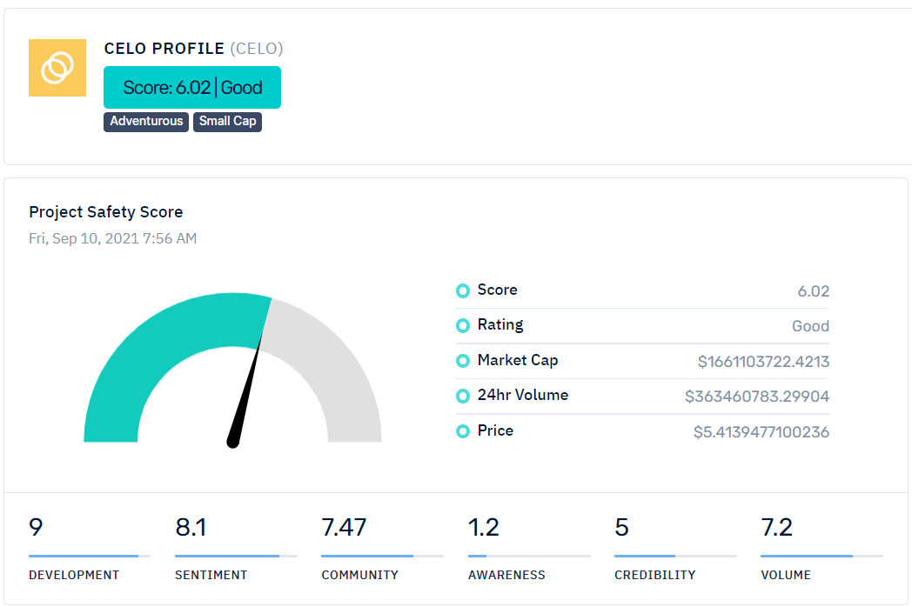Click the Development progress bar

[x=90, y=556]
